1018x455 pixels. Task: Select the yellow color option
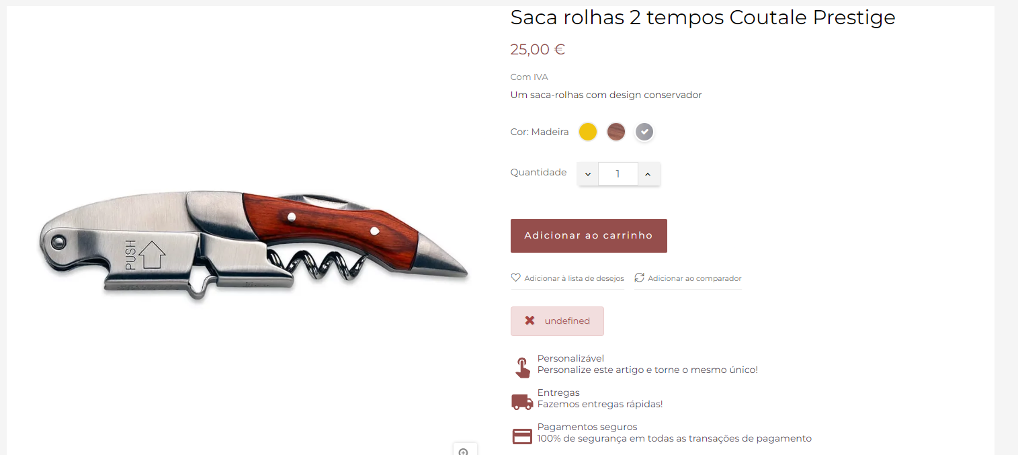coord(588,132)
